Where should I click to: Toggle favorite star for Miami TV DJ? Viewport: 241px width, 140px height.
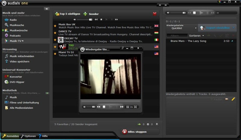[x=55, y=54]
